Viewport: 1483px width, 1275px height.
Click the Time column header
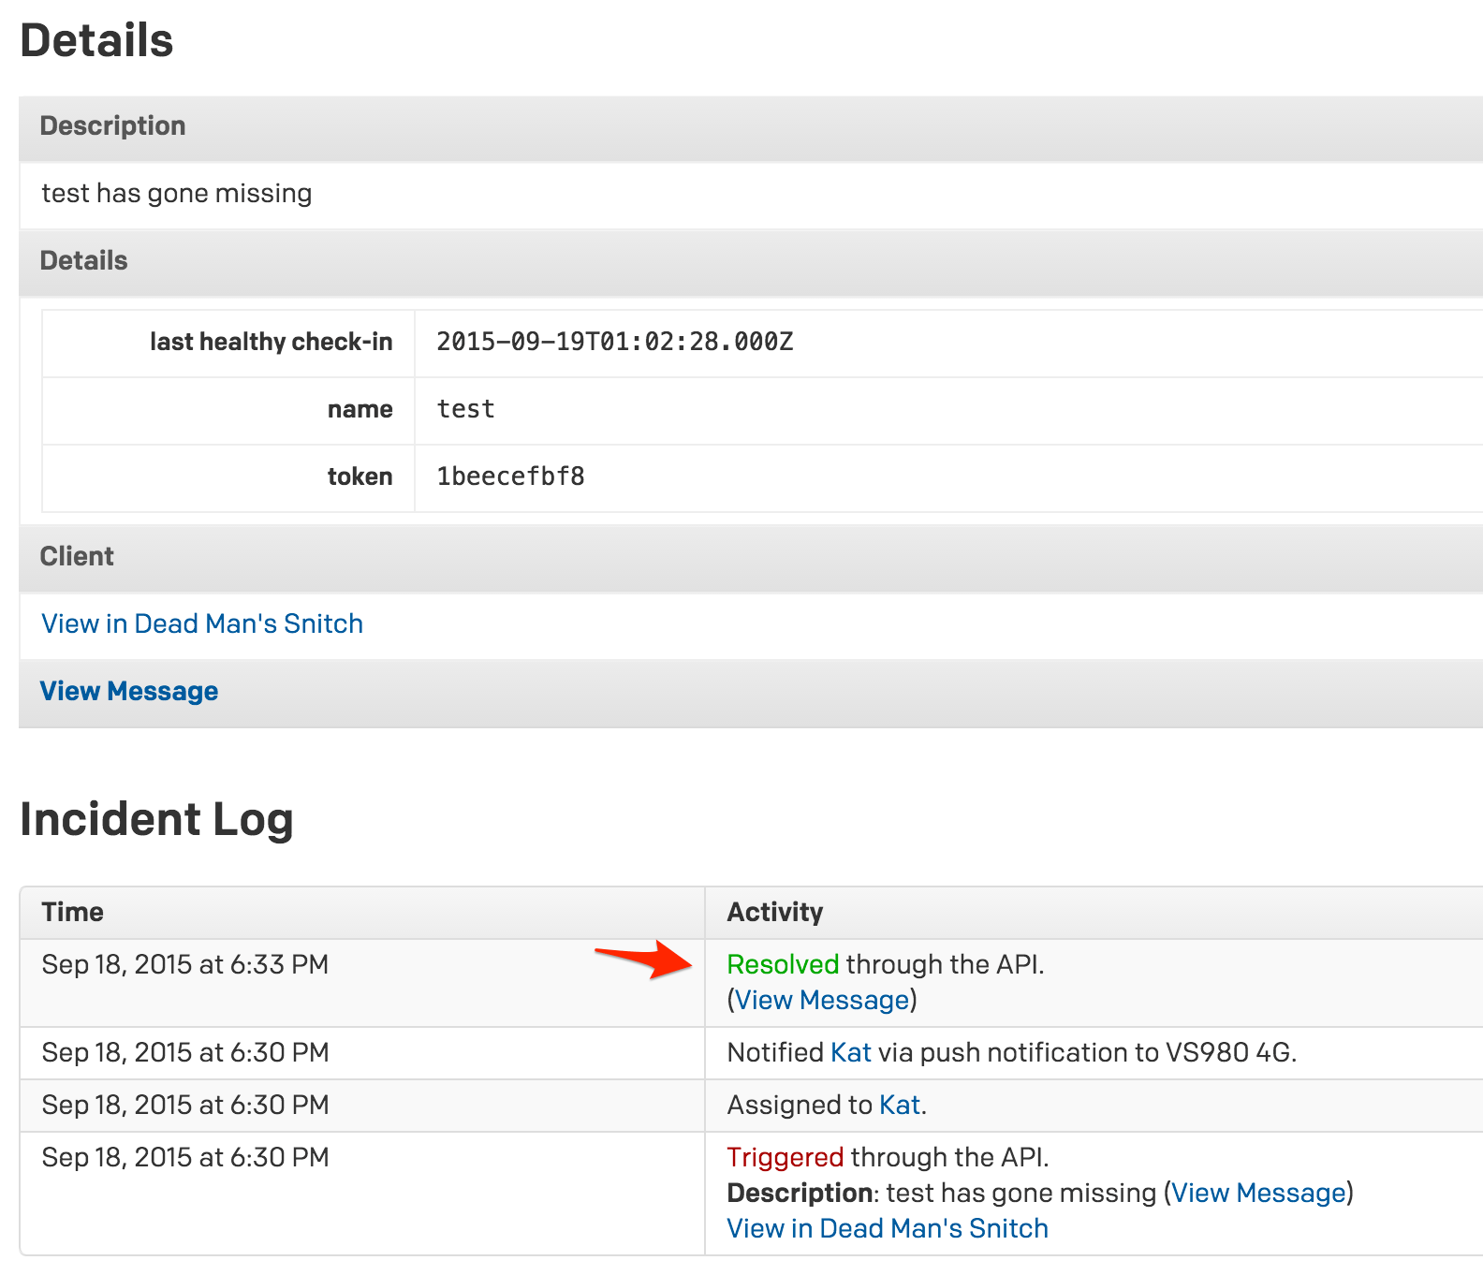pyautogui.click(x=73, y=912)
